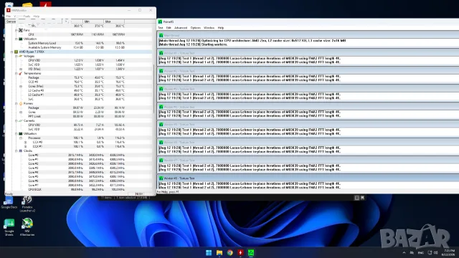Viewport: 459px width, 258px height.
Task: Click the HWMonitor vertical scrollbar thumb
Action: coord(154,89)
